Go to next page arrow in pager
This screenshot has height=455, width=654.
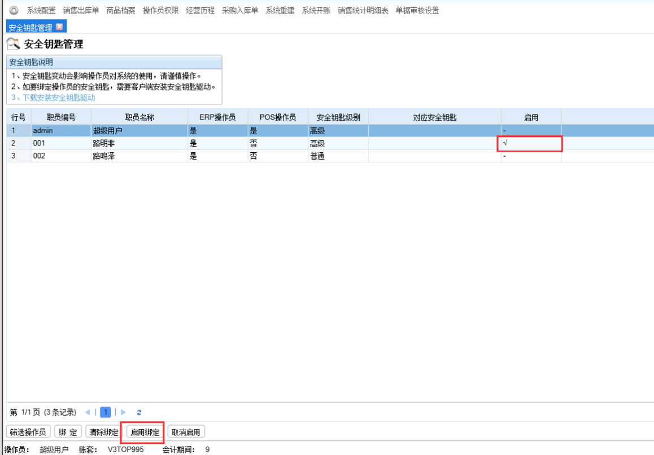[124, 412]
